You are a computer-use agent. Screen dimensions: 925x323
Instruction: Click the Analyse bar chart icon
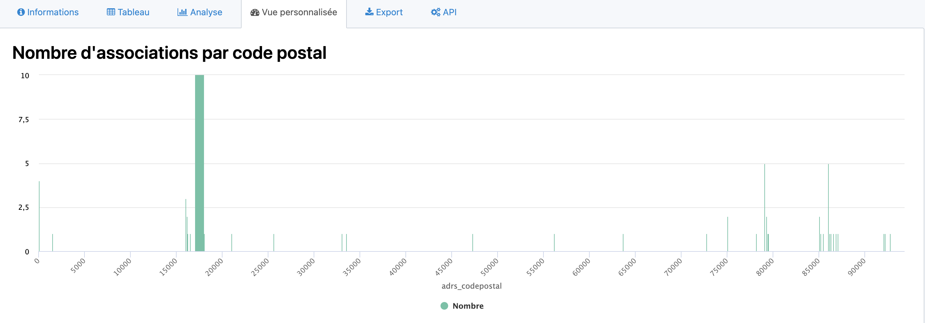point(182,12)
